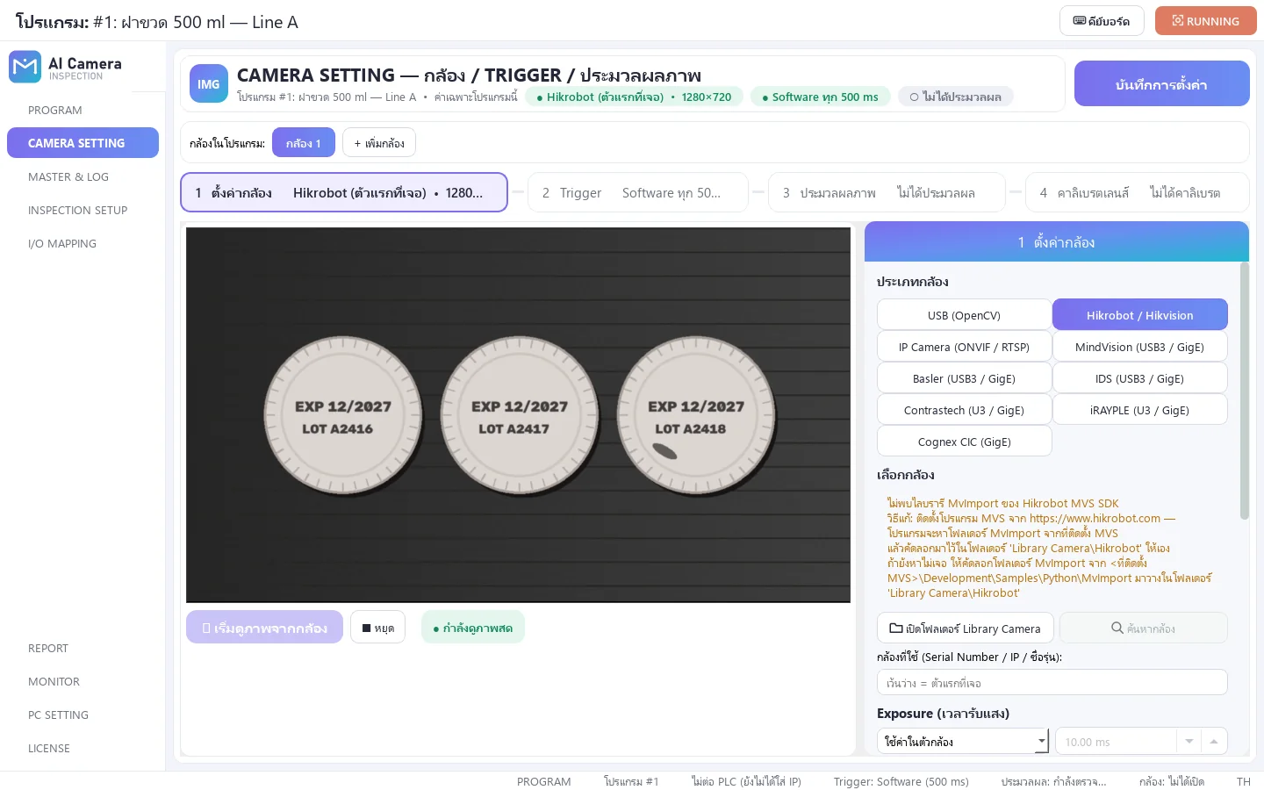
Task: Open PC SETTING in the sidebar
Action: tap(83, 715)
